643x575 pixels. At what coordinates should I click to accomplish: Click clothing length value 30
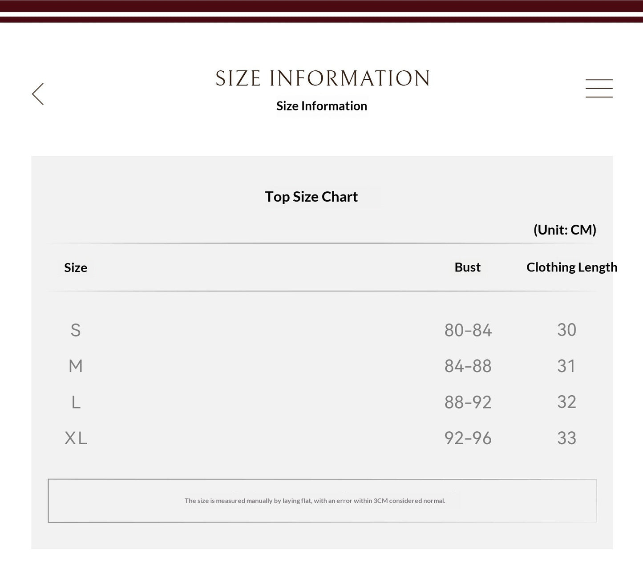pyautogui.click(x=566, y=330)
